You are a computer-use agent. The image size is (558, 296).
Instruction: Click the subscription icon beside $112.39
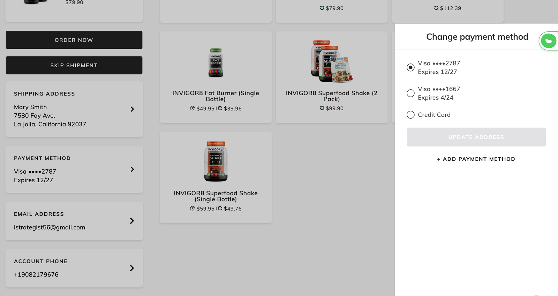[436, 8]
